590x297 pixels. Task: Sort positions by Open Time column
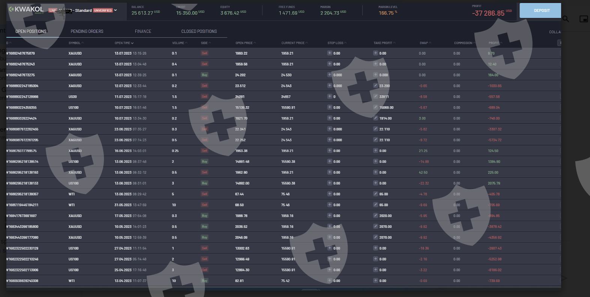pyautogui.click(x=123, y=43)
